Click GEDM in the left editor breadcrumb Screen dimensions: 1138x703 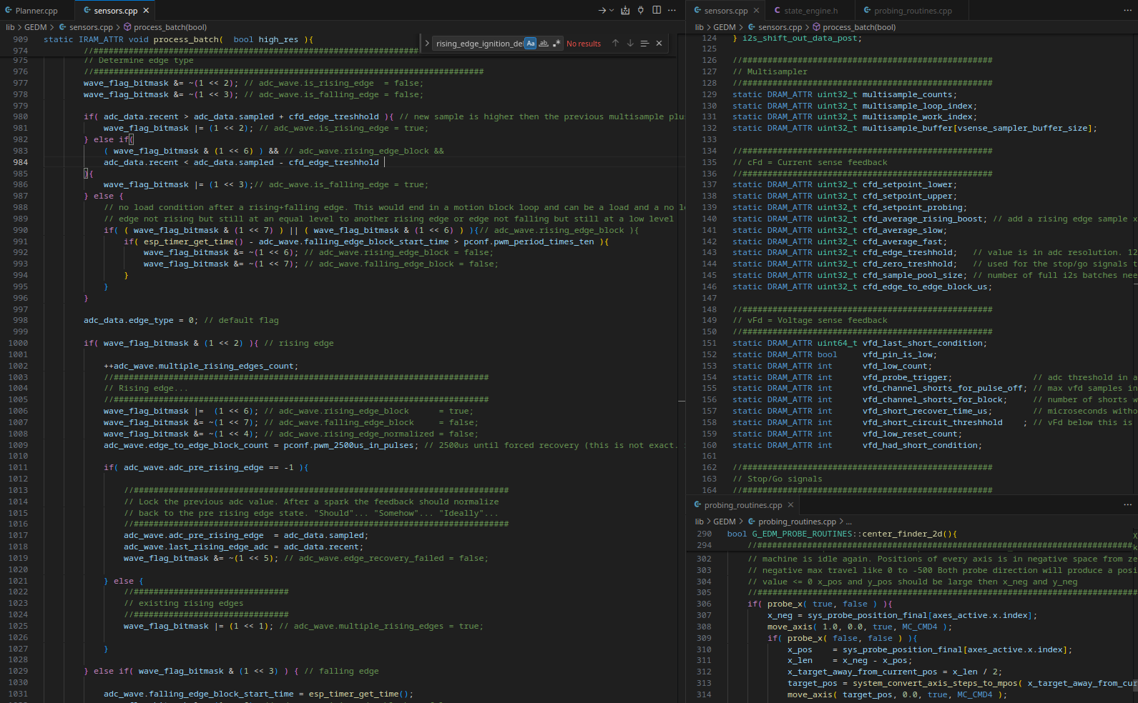tap(35, 27)
